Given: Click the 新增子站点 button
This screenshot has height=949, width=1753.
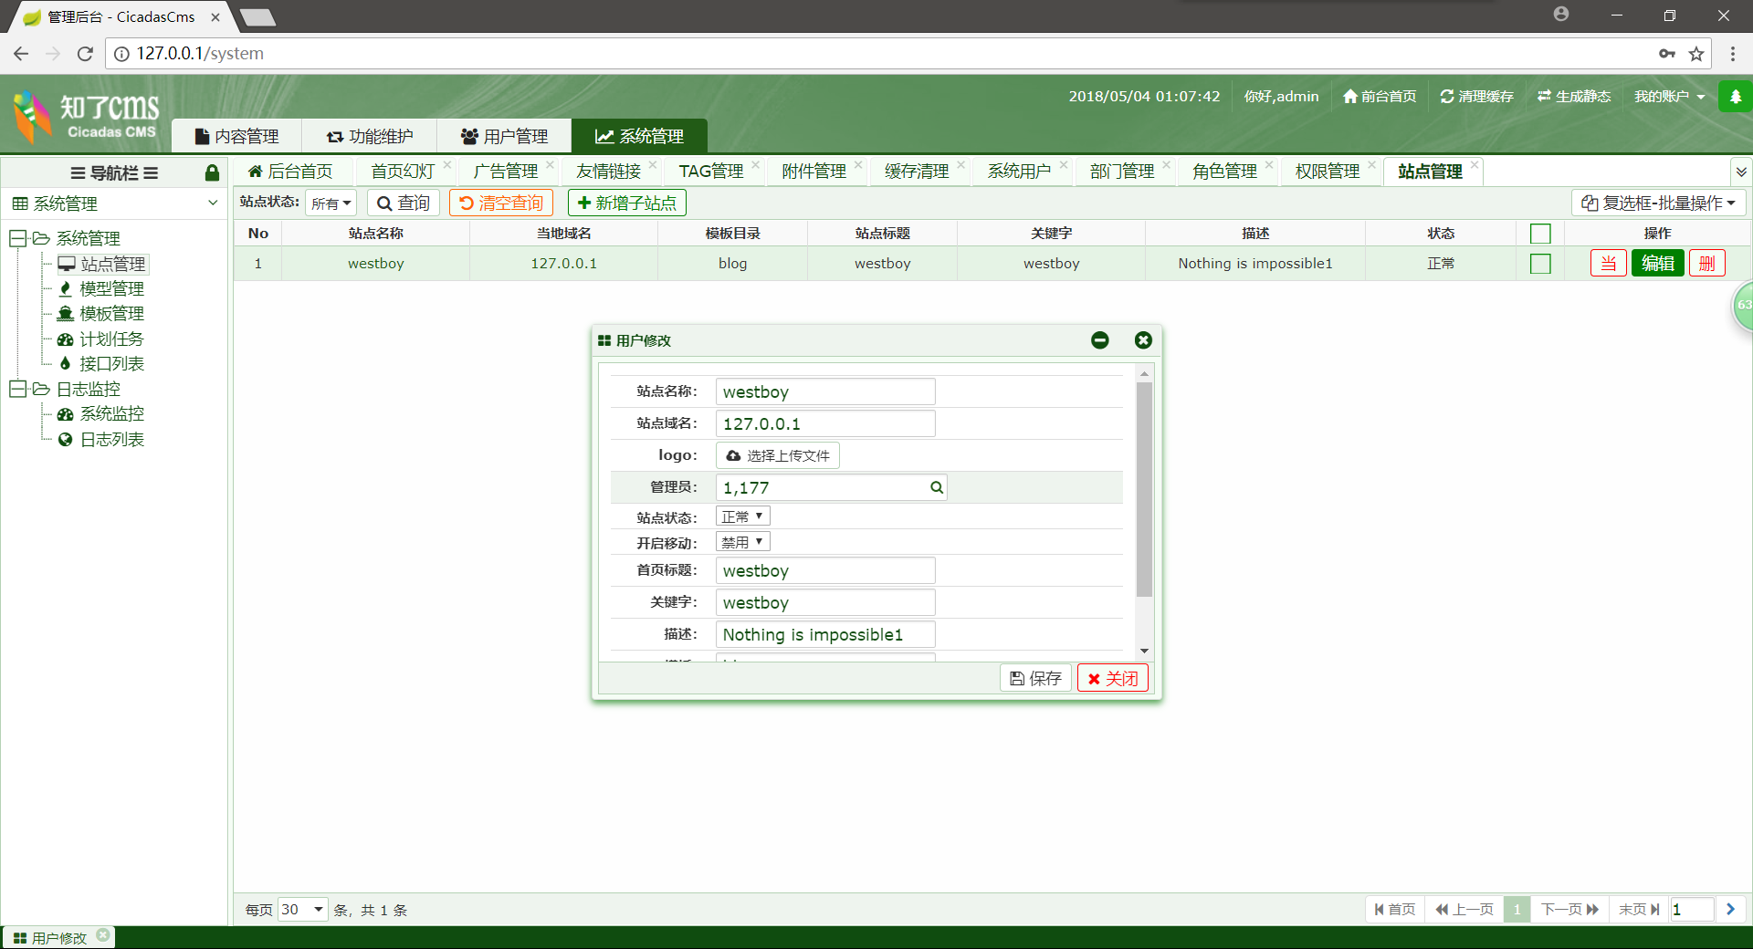Looking at the screenshot, I should 626,203.
